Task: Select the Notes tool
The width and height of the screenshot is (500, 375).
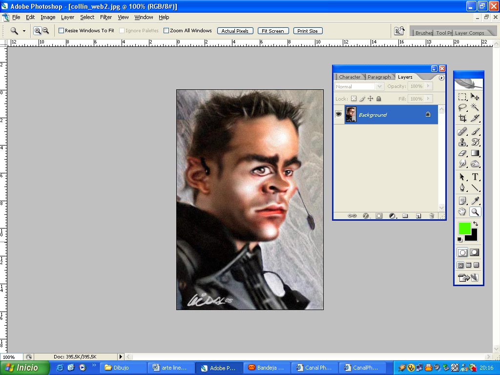Action: (462, 201)
